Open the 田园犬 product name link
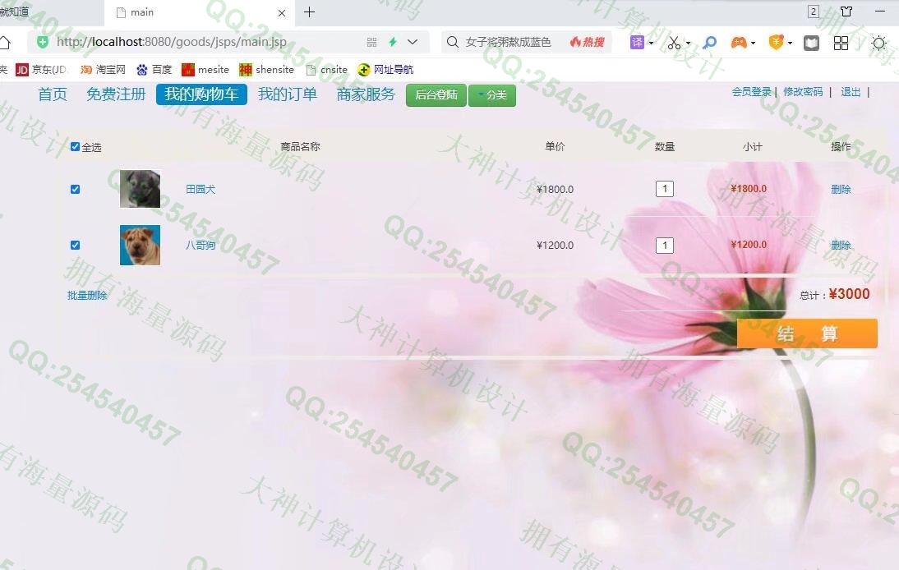 click(201, 189)
